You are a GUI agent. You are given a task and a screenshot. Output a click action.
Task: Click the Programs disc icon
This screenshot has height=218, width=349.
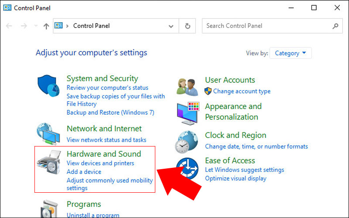[49, 209]
